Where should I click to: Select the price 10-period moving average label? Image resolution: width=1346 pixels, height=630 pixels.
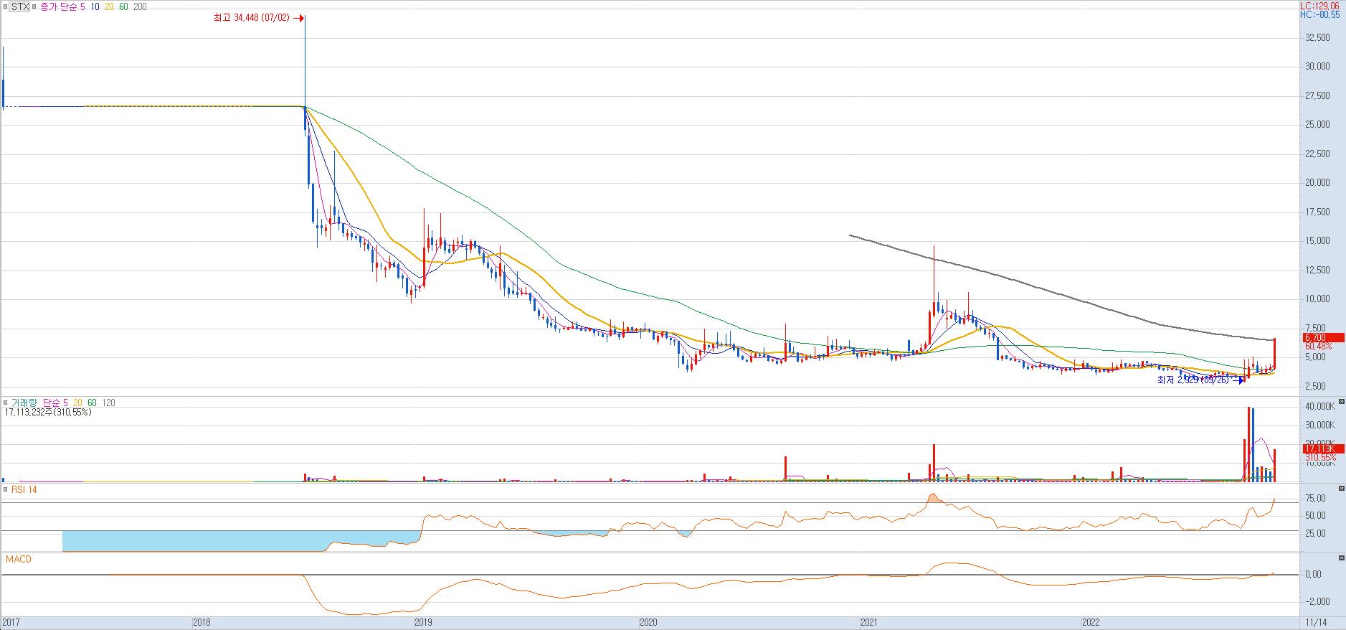(x=95, y=6)
